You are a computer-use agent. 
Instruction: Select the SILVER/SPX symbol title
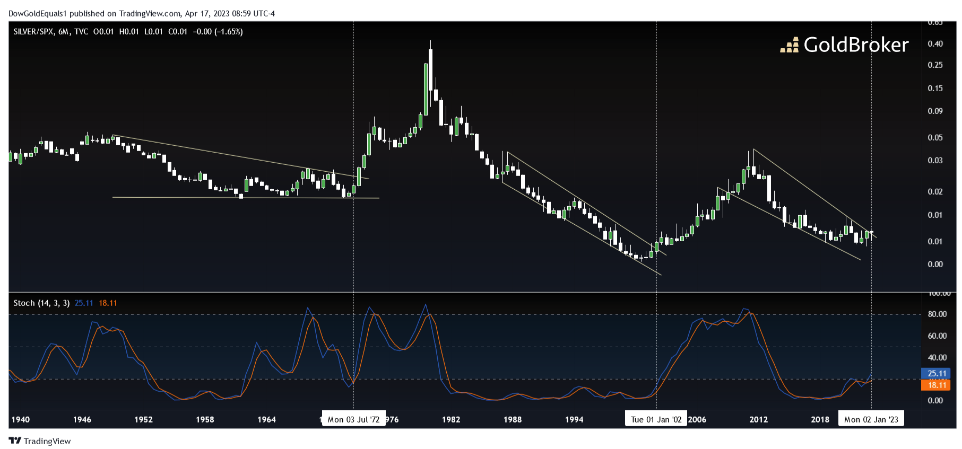33,32
